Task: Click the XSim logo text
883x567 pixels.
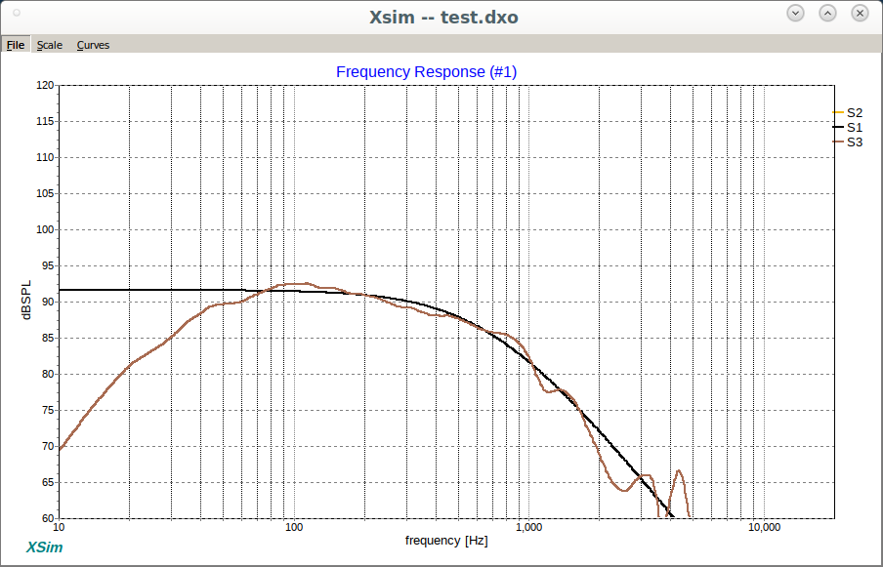Action: [45, 547]
